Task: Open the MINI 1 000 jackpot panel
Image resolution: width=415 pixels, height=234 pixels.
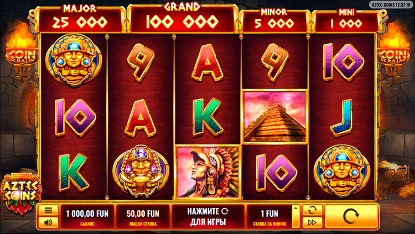Action: [346, 20]
